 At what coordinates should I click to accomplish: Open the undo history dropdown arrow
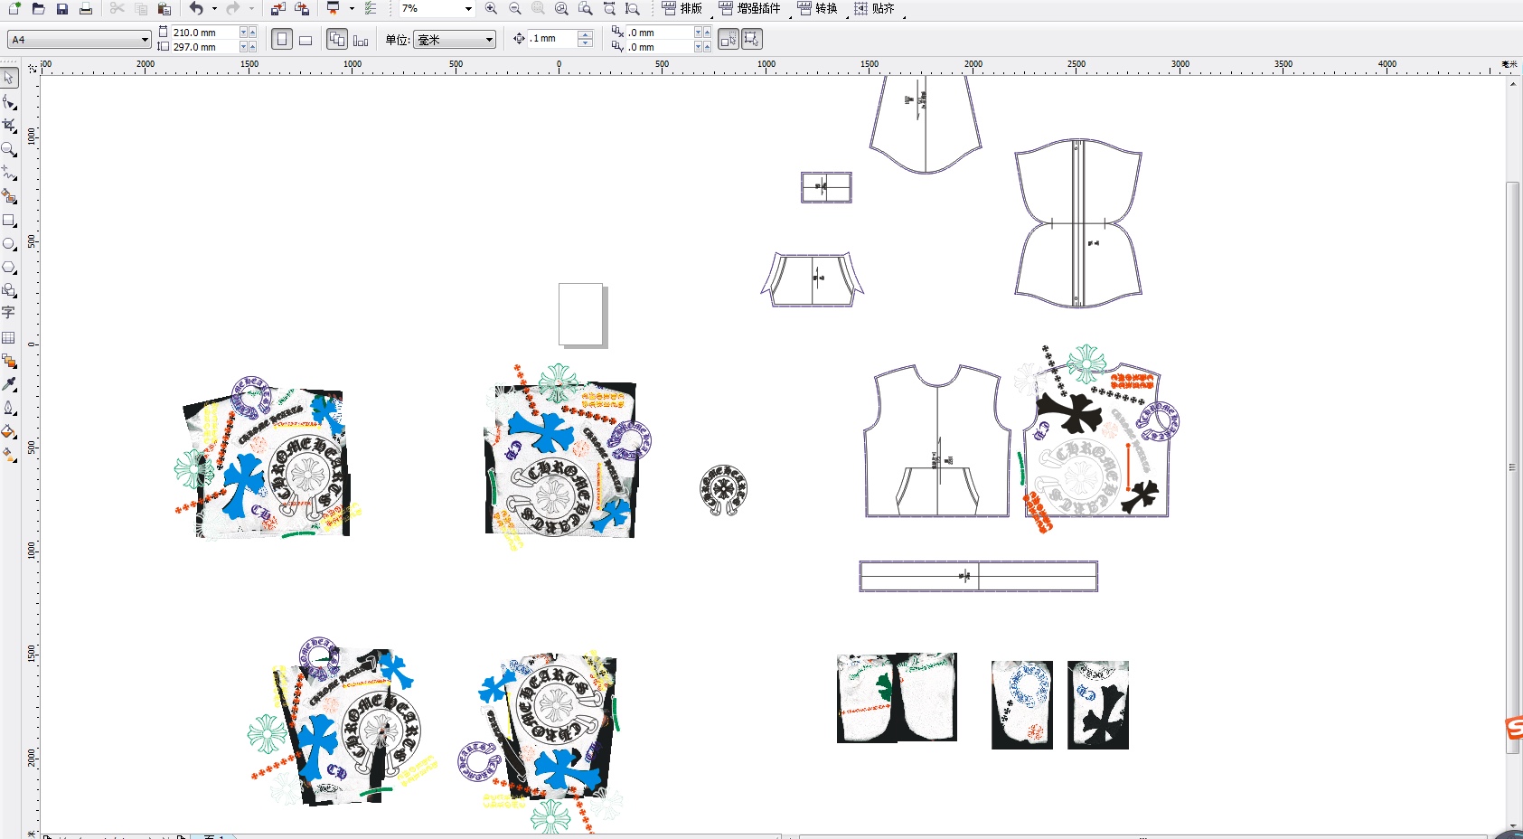click(214, 9)
